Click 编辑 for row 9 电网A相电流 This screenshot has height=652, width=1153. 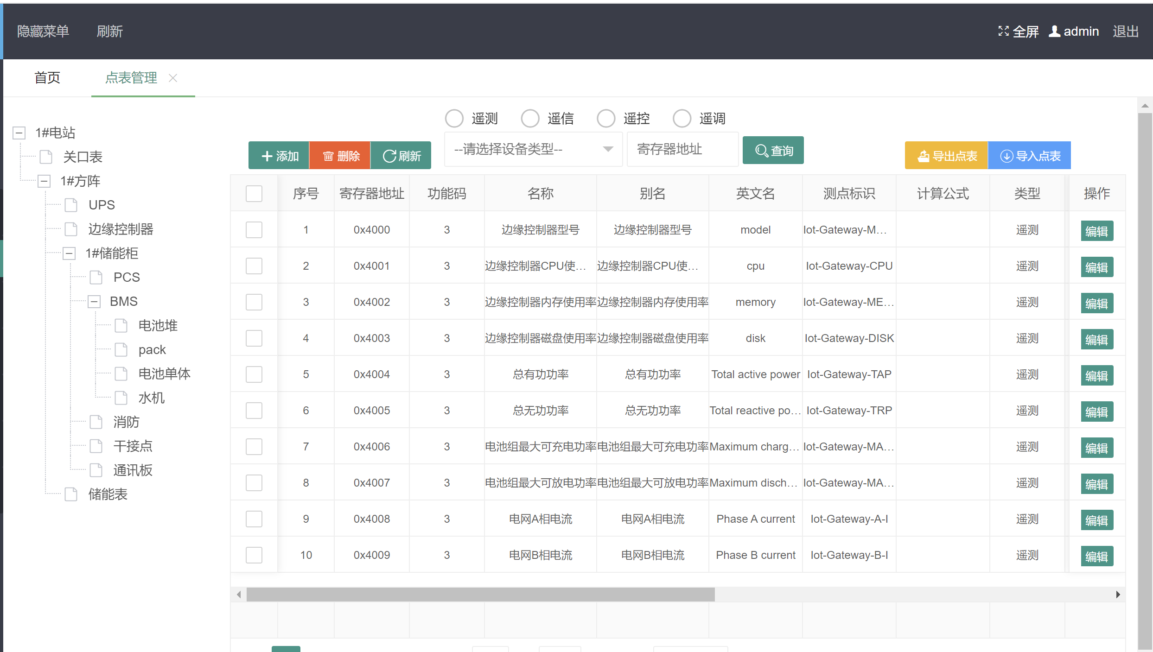point(1097,520)
